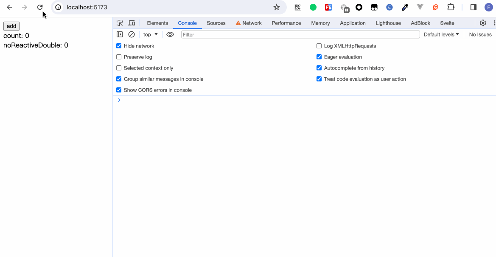Open the browser extensions puzzle icon
The image size is (496, 257).
coord(451,7)
